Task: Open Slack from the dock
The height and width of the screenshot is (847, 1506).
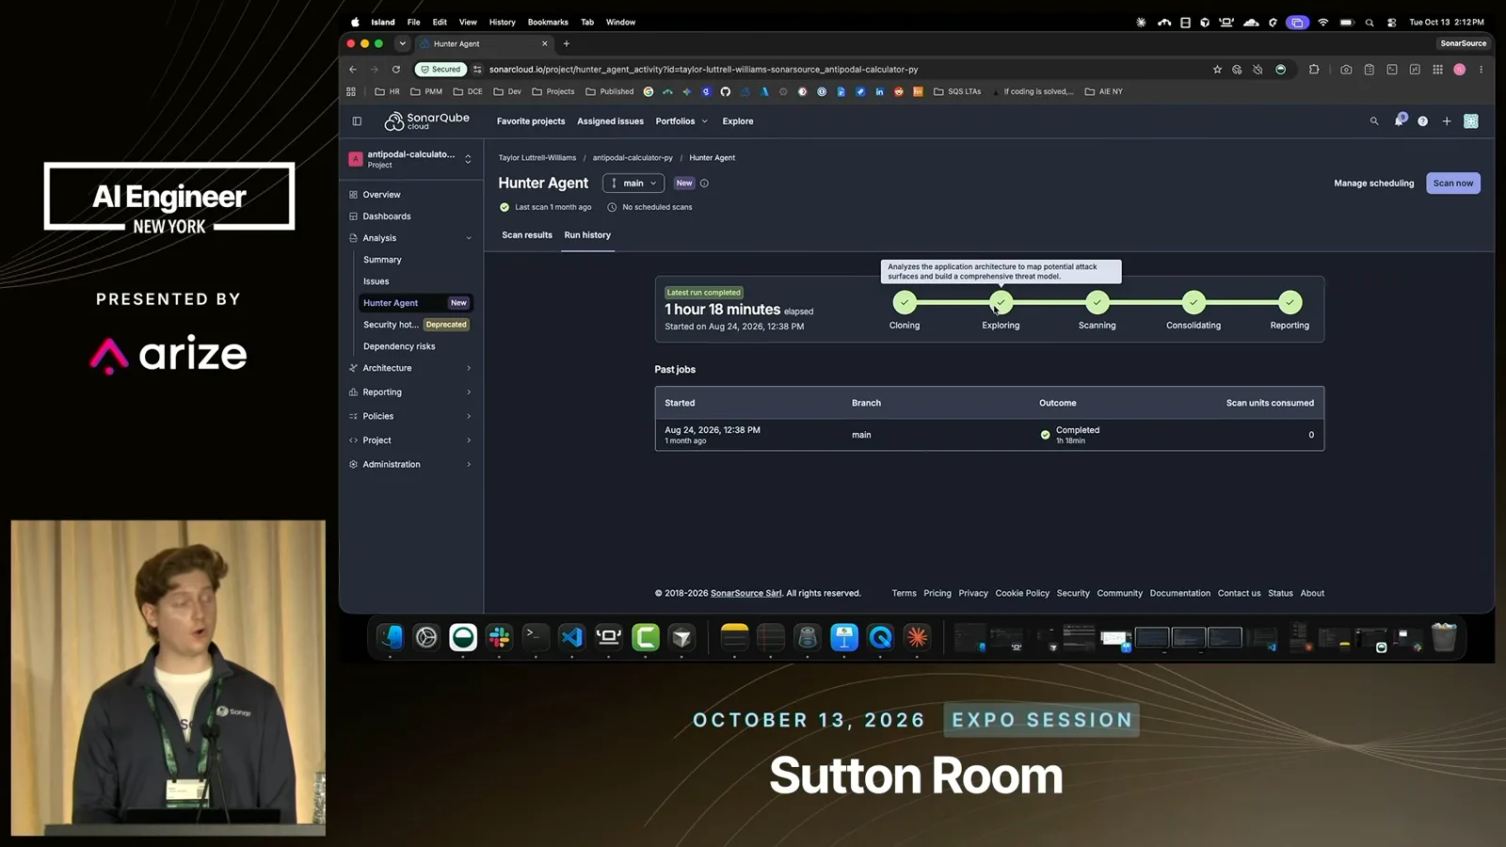Action: coord(499,638)
